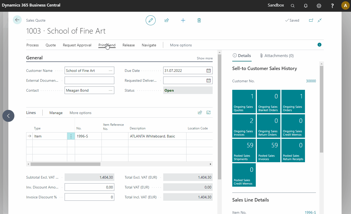Open Posted Sales Return Receipts tile
Image resolution: width=351 pixels, height=214 pixels.
pyautogui.click(x=293, y=150)
